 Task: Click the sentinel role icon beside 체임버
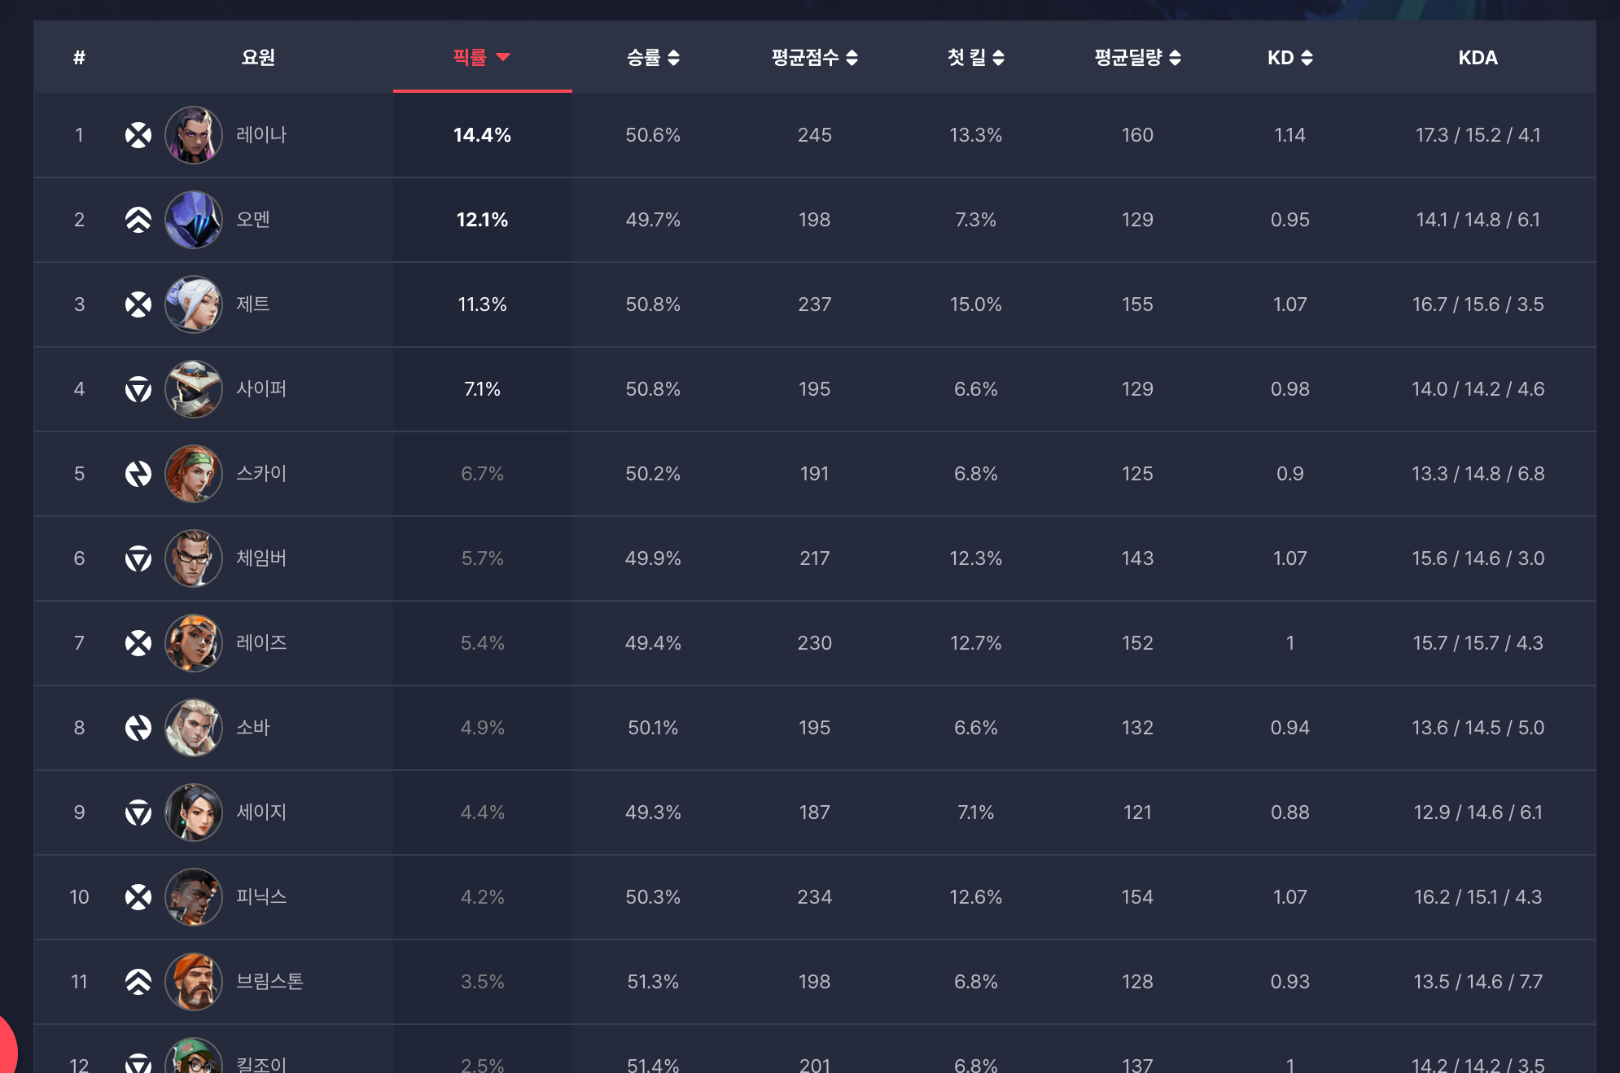tap(138, 558)
